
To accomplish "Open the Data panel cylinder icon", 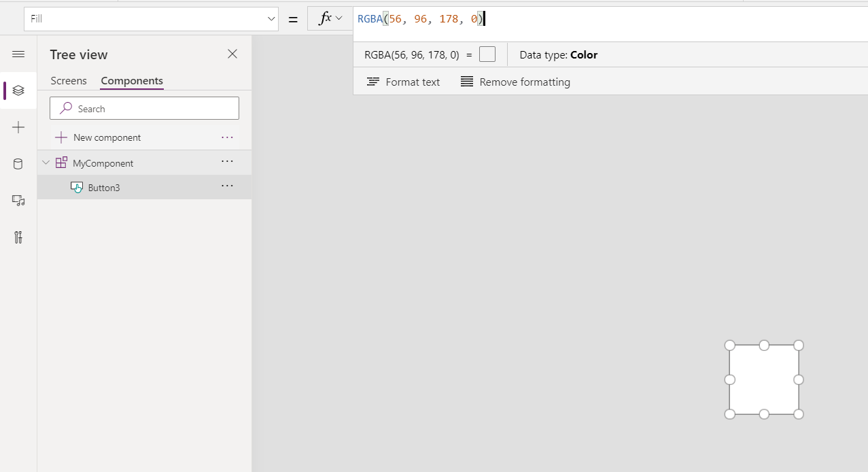I will pos(18,163).
